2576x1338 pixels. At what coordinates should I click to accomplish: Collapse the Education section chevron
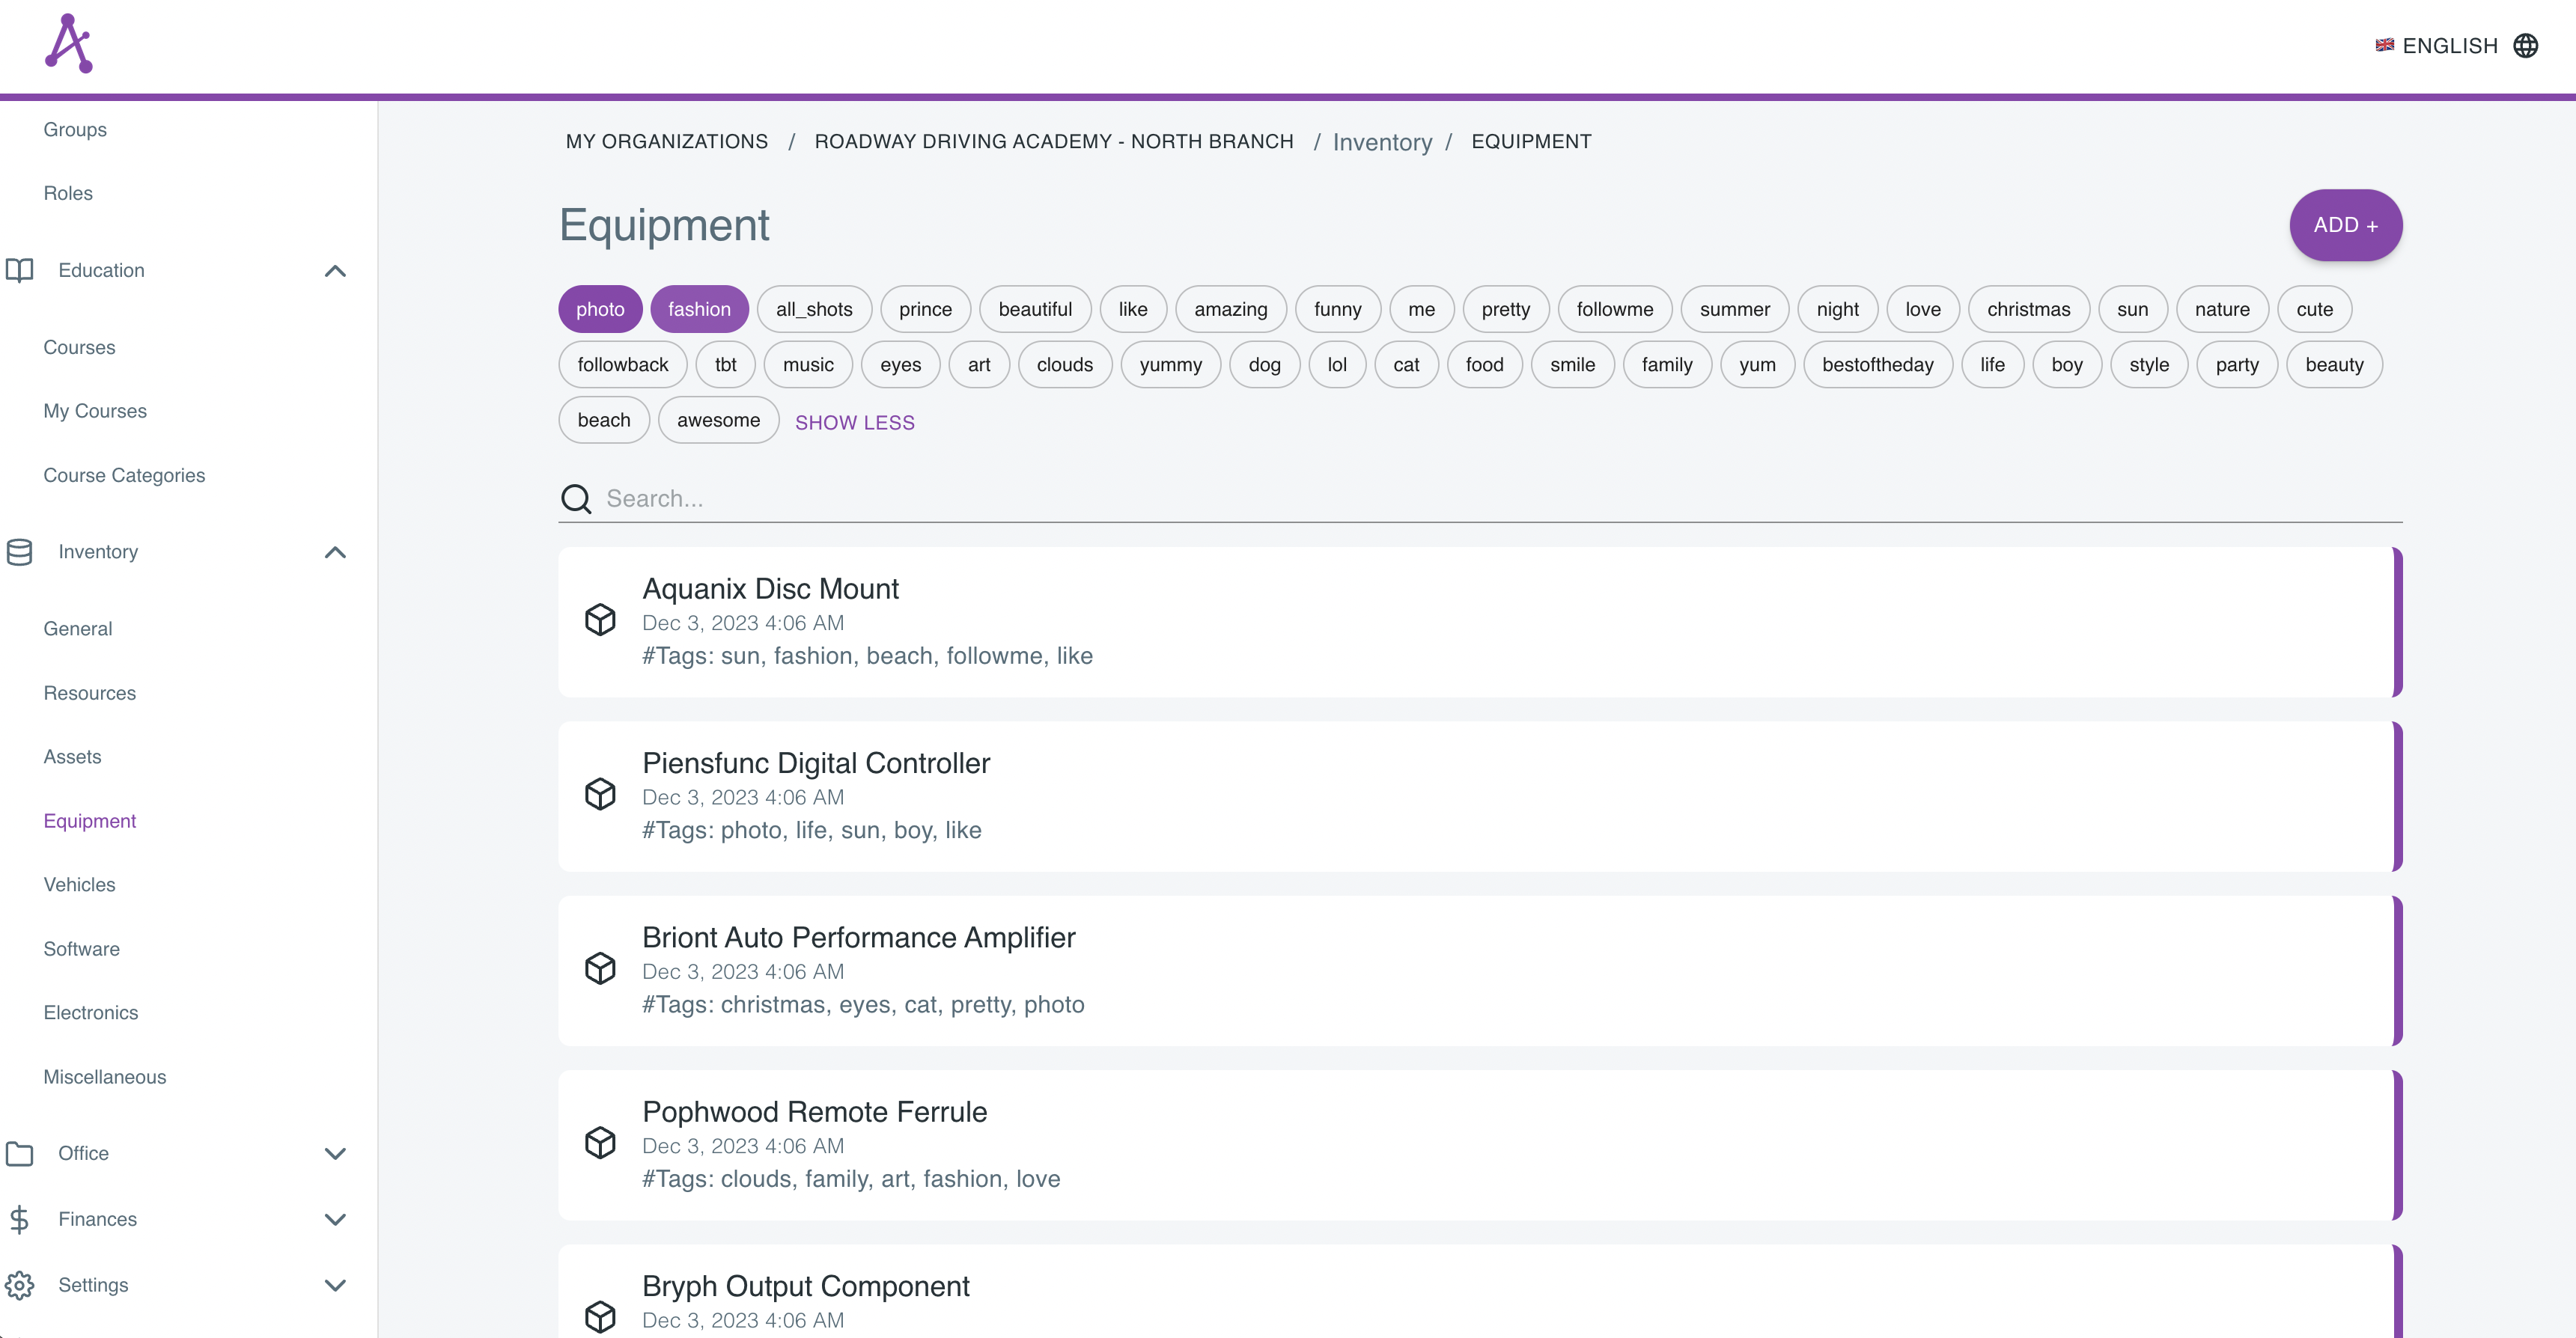pos(335,271)
